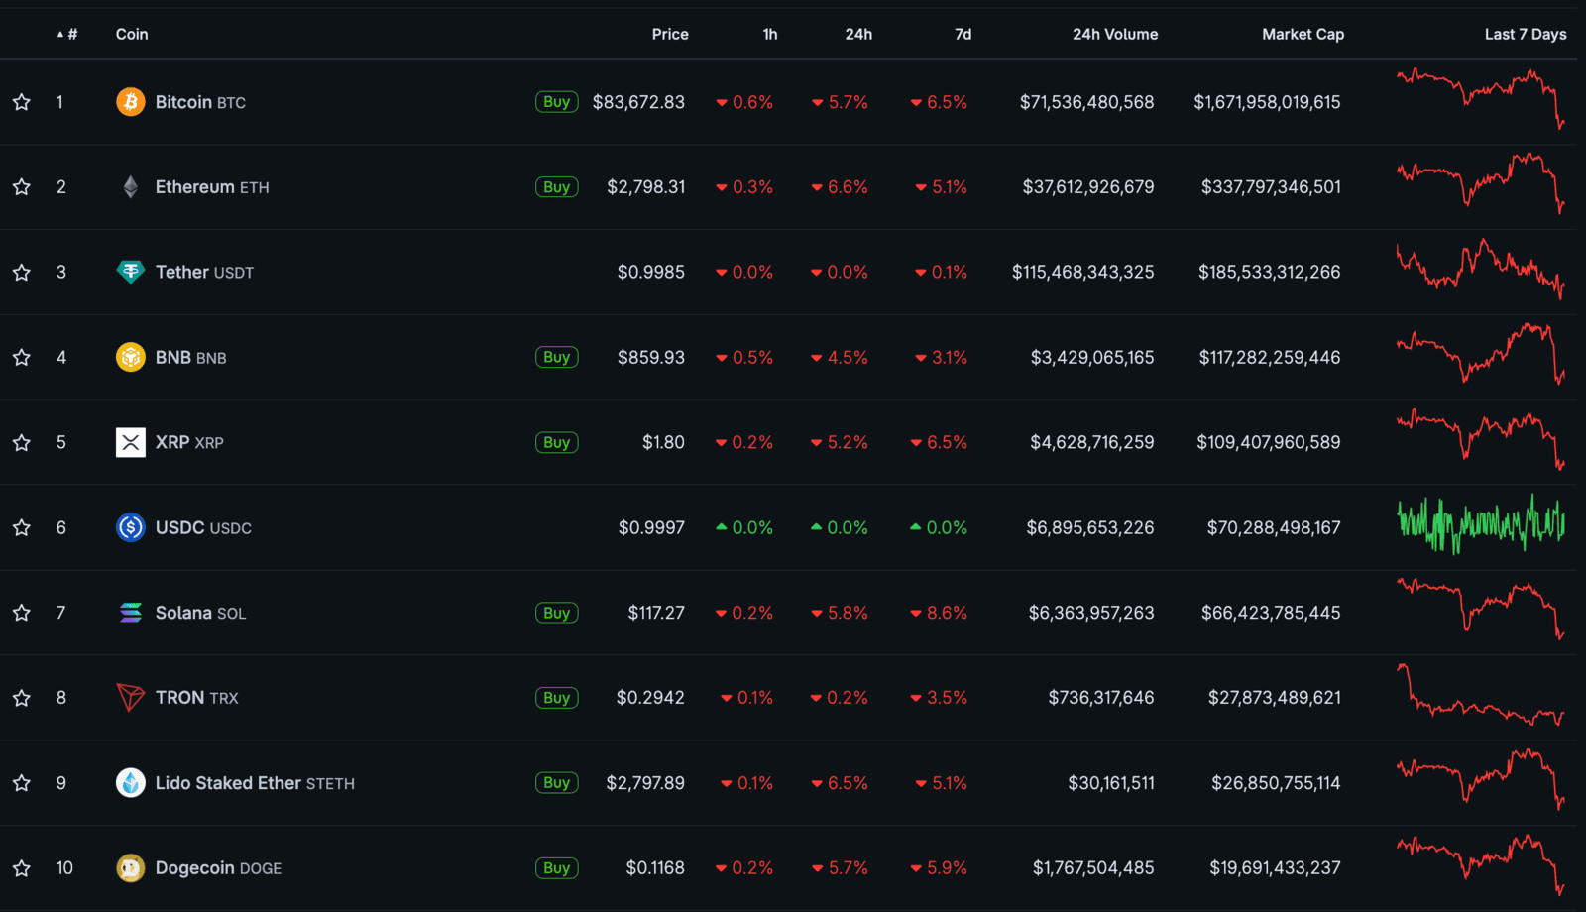Open USDC green 7-day sparkline chart
Viewport: 1586px width, 912px height.
pyautogui.click(x=1481, y=524)
